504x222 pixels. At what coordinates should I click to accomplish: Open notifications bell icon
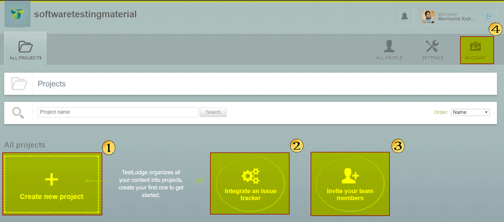(x=405, y=17)
